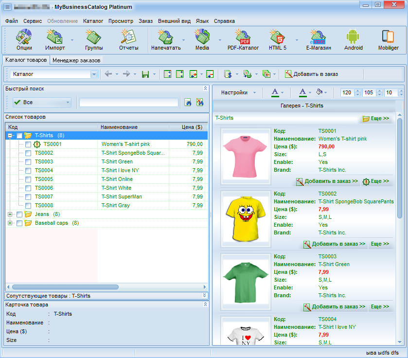Image resolution: width=408 pixels, height=358 pixels.
Task: Click the font color A icon next to Настройки
Action: (275, 92)
